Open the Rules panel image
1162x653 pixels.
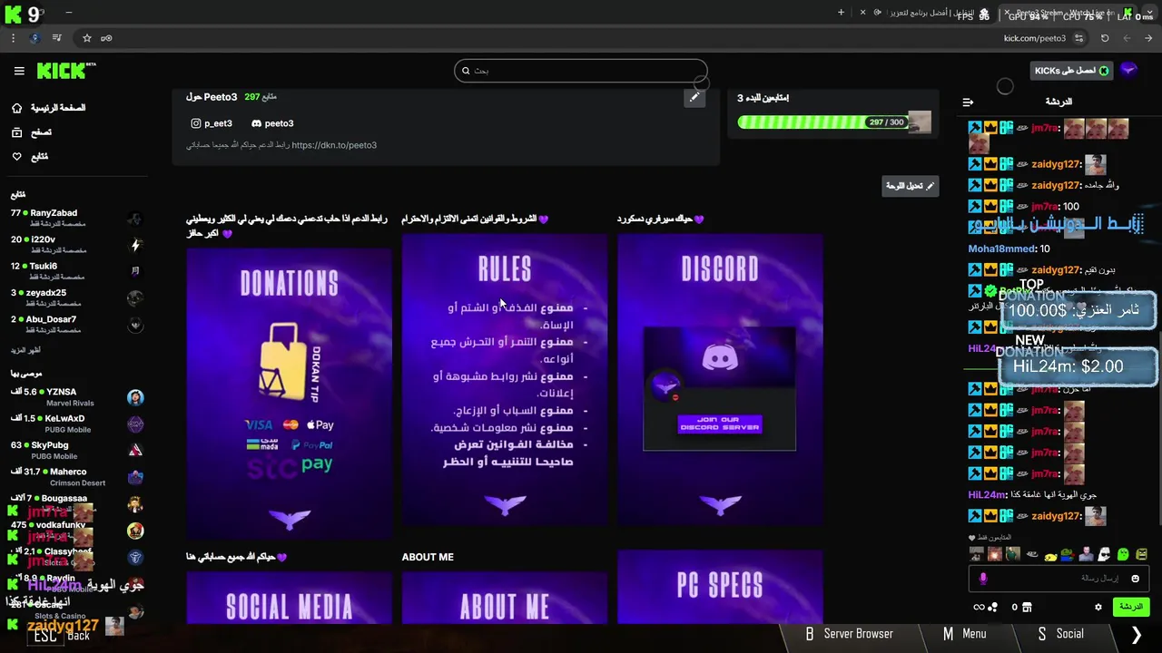[505, 379]
